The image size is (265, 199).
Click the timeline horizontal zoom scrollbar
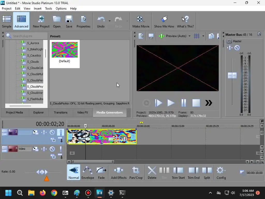[x=93, y=162]
